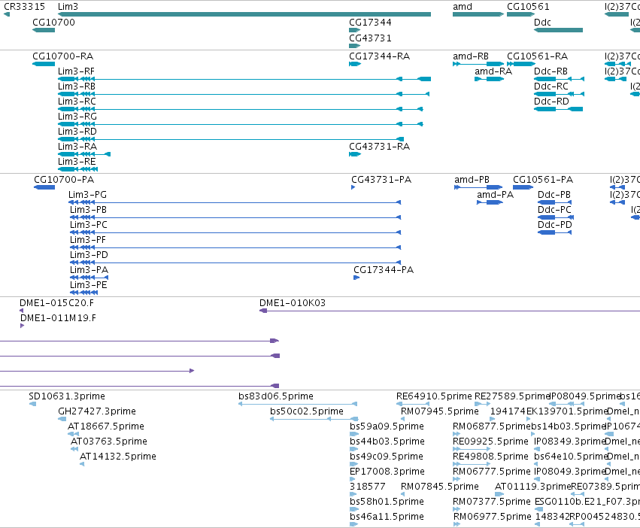Open EST AT18667.5prime label
This screenshot has height=528, width=640.
point(106,426)
